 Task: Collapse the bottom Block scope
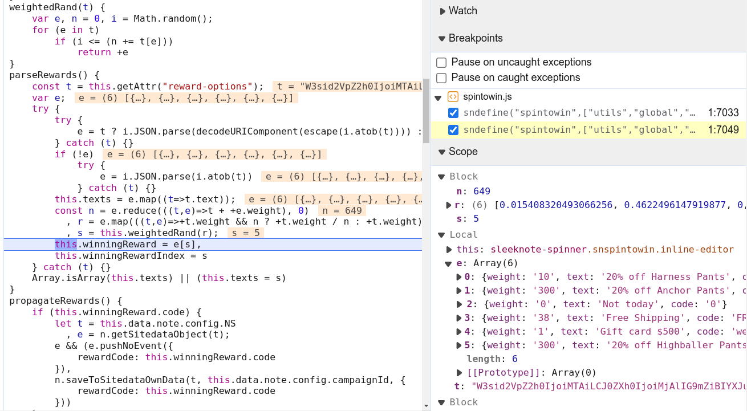pyautogui.click(x=441, y=402)
